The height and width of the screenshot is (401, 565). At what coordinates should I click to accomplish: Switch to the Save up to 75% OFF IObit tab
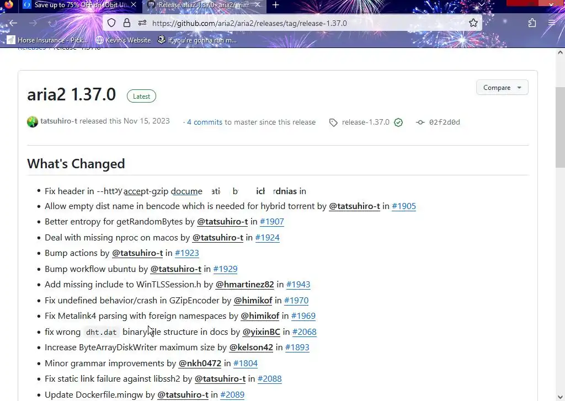coord(80,4)
